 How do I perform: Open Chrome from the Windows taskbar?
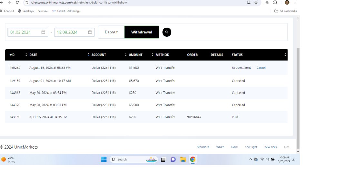(192, 159)
